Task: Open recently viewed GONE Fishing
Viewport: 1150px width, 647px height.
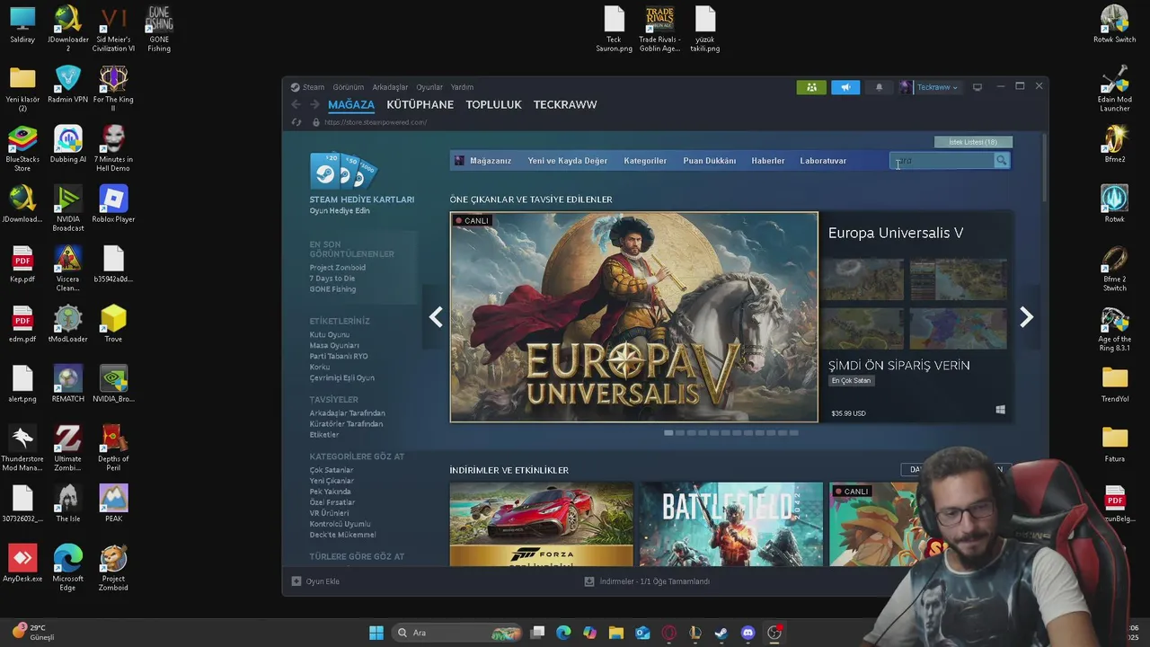Action: pyautogui.click(x=332, y=289)
